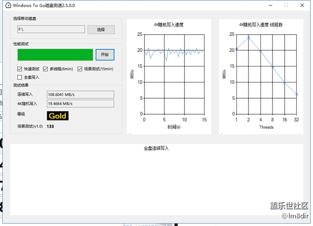Click the 8-thread data point on the chart

pyautogui.click(x=273, y=67)
